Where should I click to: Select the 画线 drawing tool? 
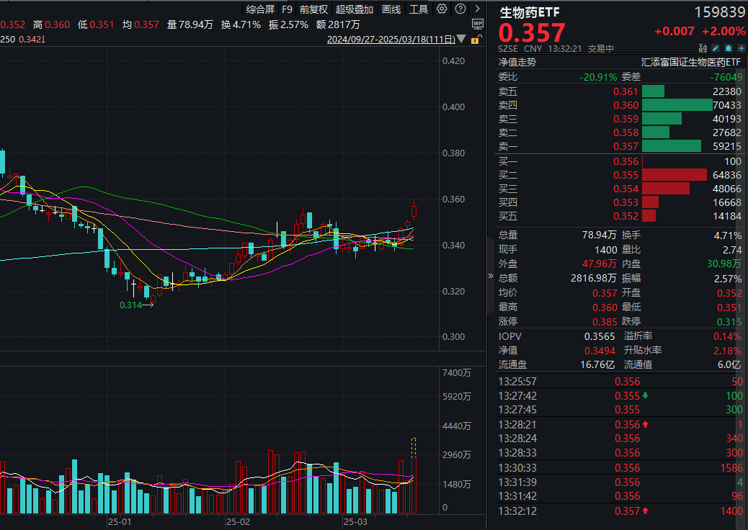tap(390, 9)
